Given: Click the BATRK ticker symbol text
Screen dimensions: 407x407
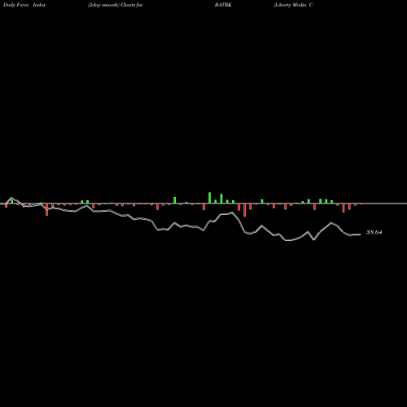Looking at the screenshot, I should [223, 5].
